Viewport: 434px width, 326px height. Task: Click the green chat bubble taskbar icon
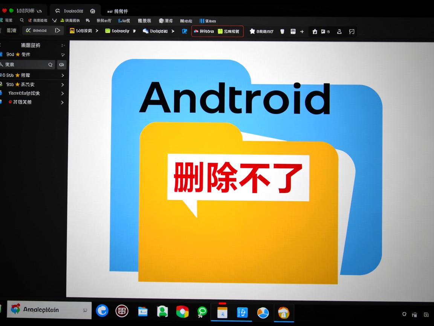pos(202,311)
